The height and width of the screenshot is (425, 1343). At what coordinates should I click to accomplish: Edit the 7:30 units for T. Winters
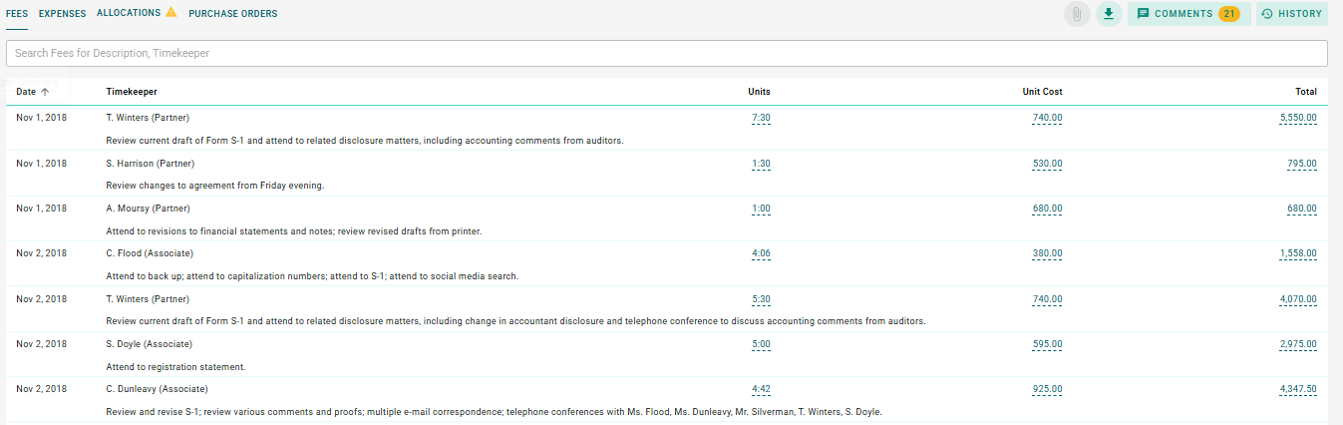(x=760, y=118)
